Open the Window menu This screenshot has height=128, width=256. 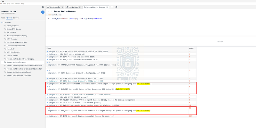18,4
